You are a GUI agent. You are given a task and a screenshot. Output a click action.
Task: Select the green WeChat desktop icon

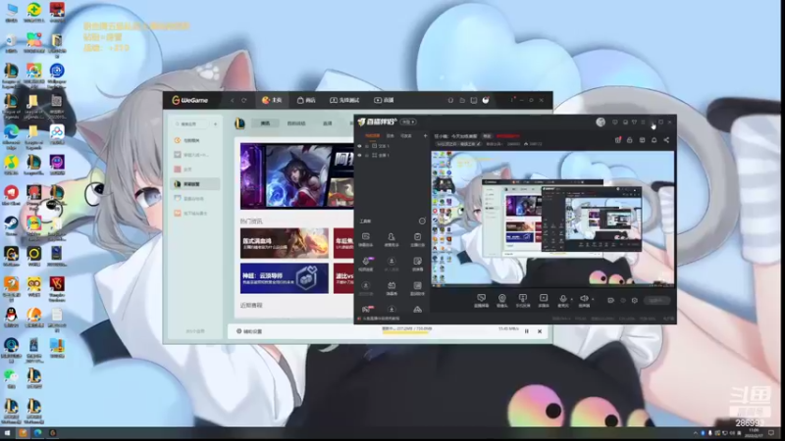pyautogui.click(x=11, y=378)
